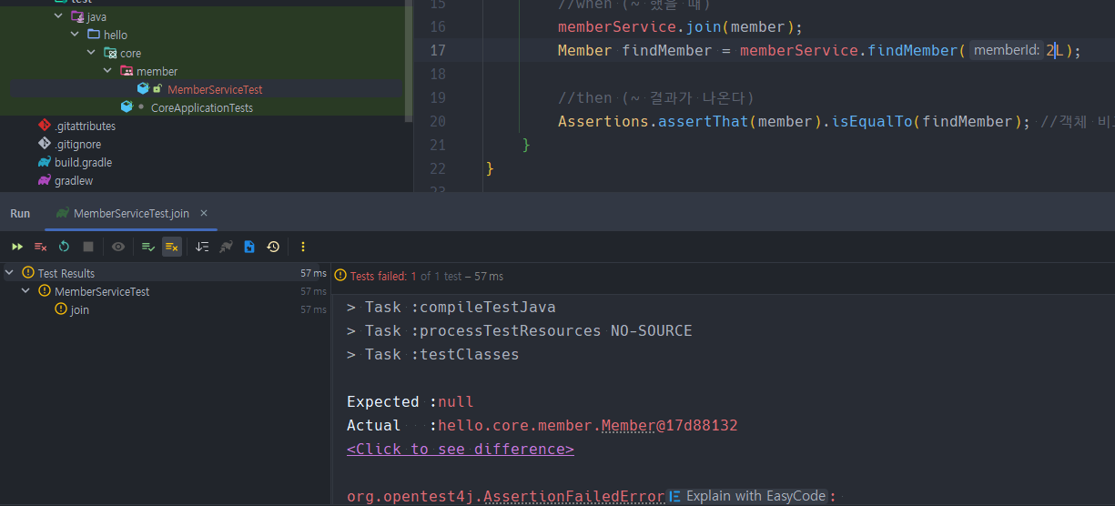The image size is (1115, 506).
Task: Click the findMember method call
Action: click(913, 51)
